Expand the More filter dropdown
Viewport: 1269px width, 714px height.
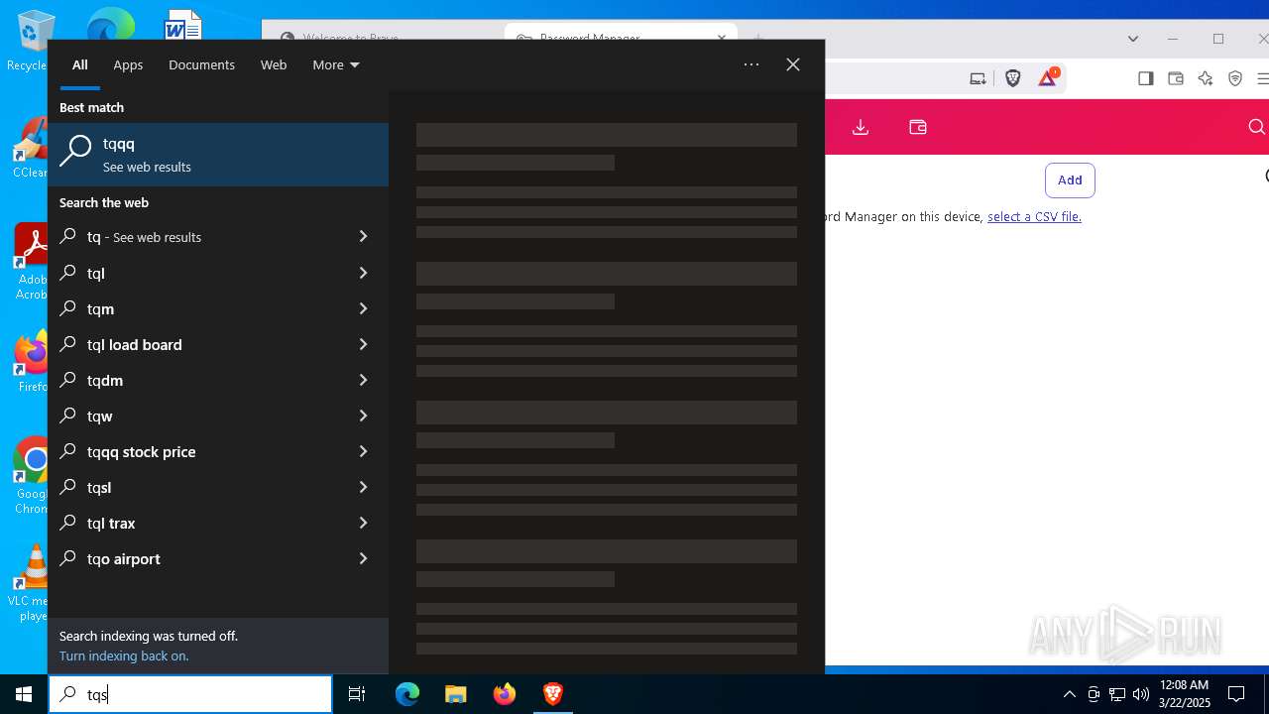click(x=335, y=64)
